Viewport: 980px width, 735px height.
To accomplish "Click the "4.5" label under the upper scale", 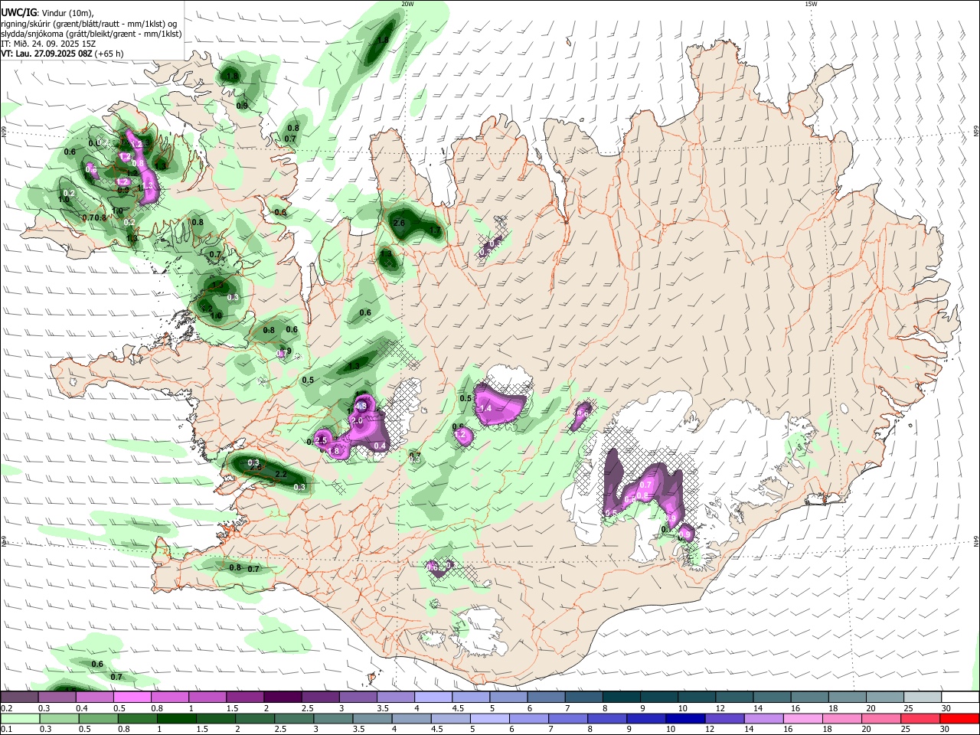I will 458,708.
